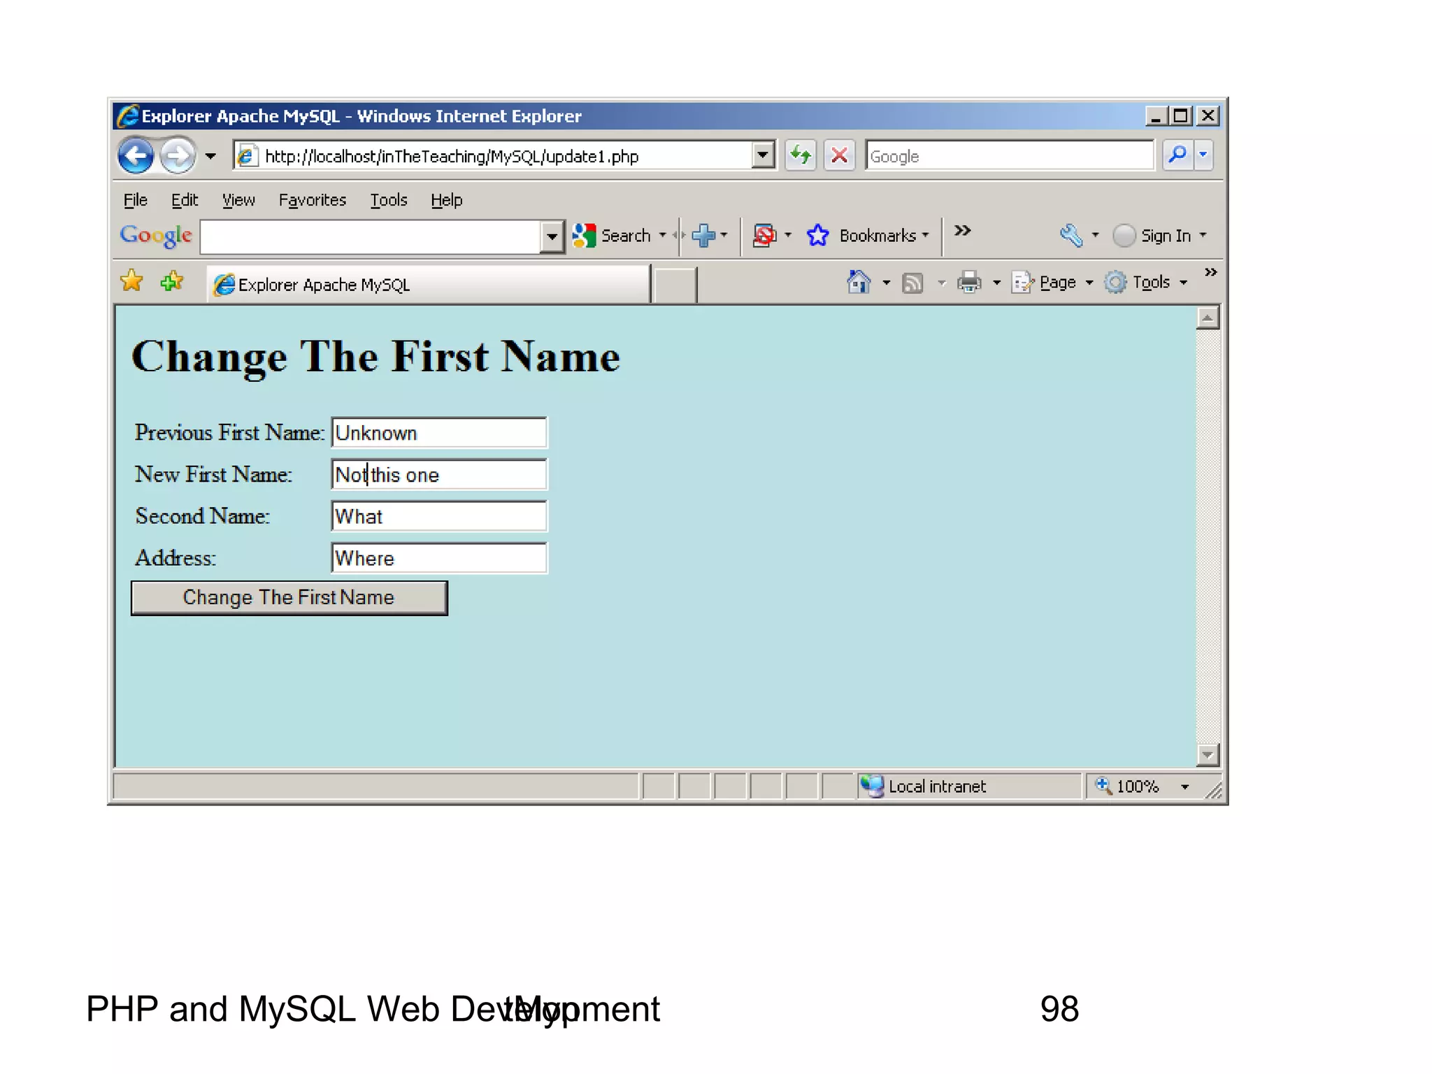Image resolution: width=1432 pixels, height=1074 pixels.
Task: Click the blue plus toolbar icon
Action: pyautogui.click(x=703, y=236)
